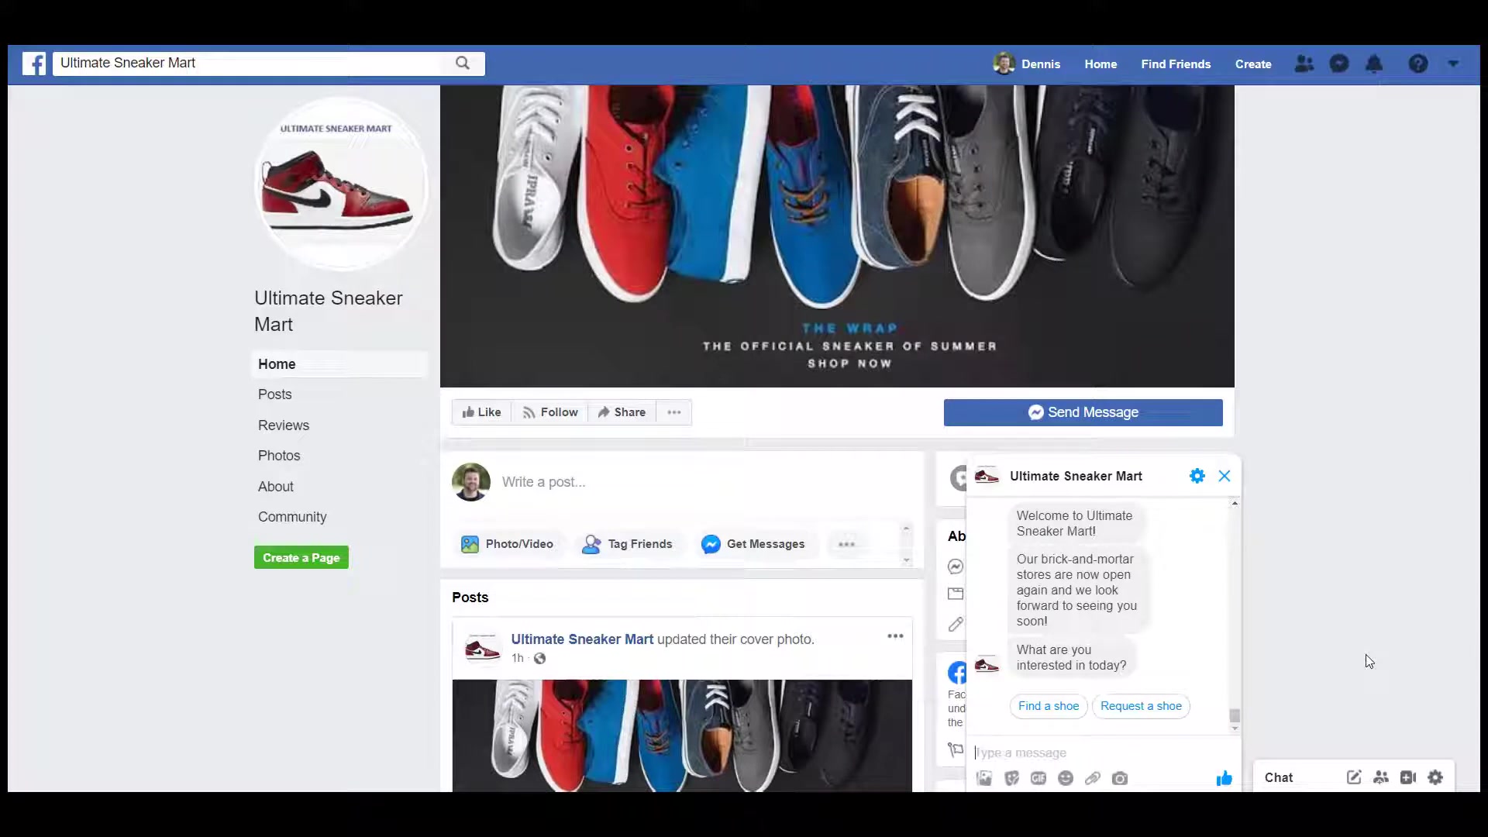Open the help question mark icon
This screenshot has width=1488, height=837.
(x=1418, y=64)
